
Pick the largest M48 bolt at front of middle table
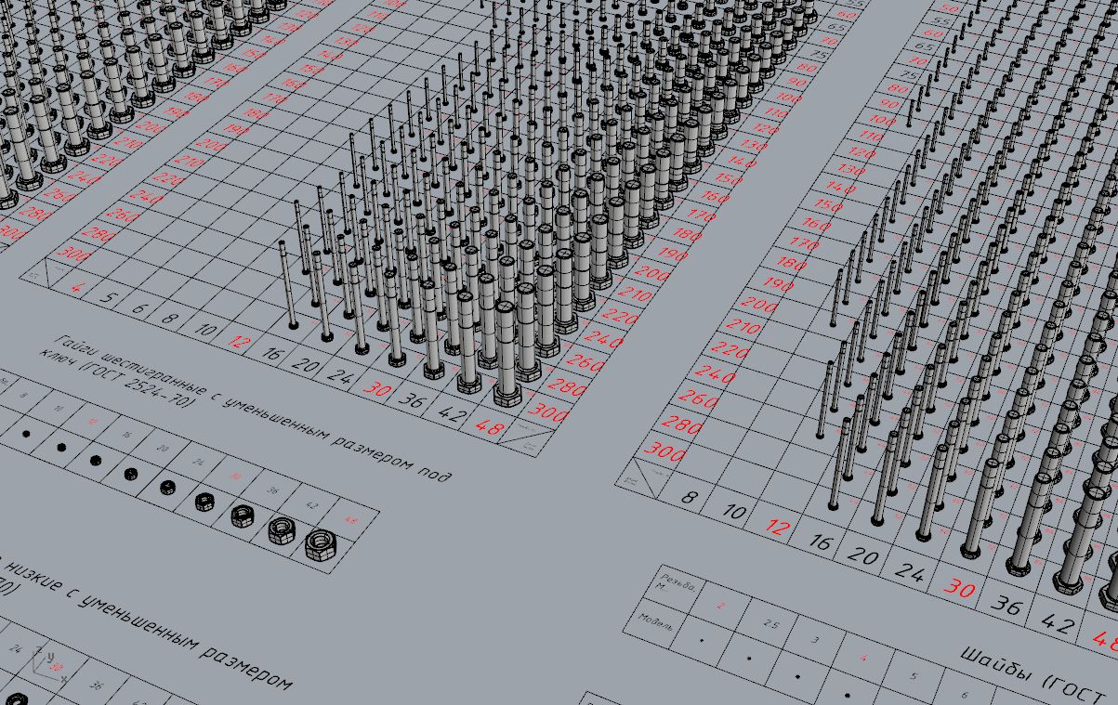pyautogui.click(x=506, y=353)
